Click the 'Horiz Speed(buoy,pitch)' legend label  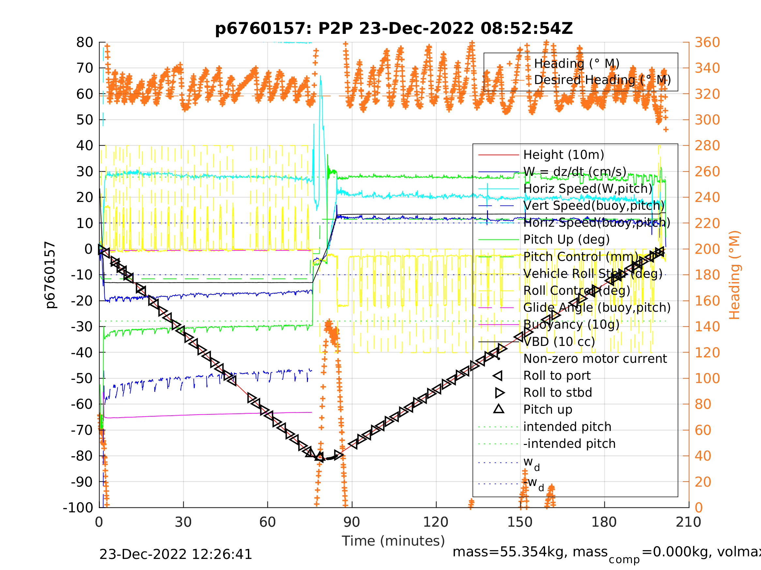tap(597, 223)
